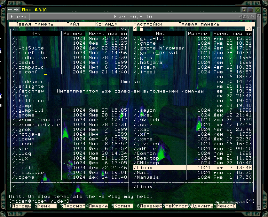Select '/.opera' in left panel

[x=70, y=177]
